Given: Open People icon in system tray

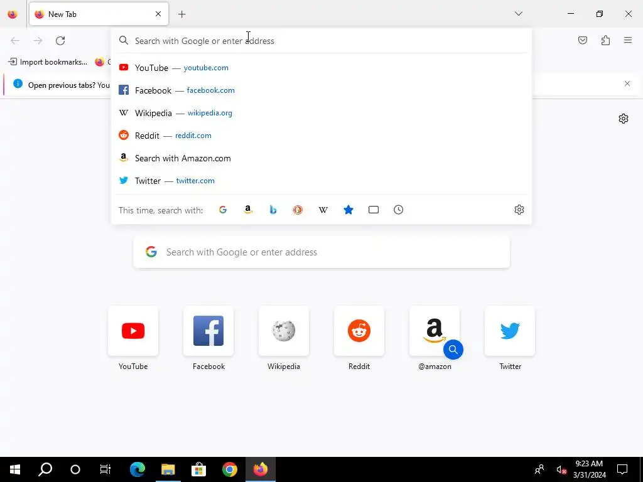Looking at the screenshot, I should [539, 469].
